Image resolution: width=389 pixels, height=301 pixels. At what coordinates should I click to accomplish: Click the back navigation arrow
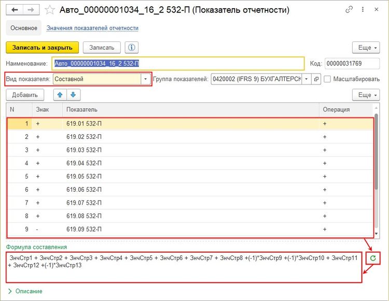16,10
